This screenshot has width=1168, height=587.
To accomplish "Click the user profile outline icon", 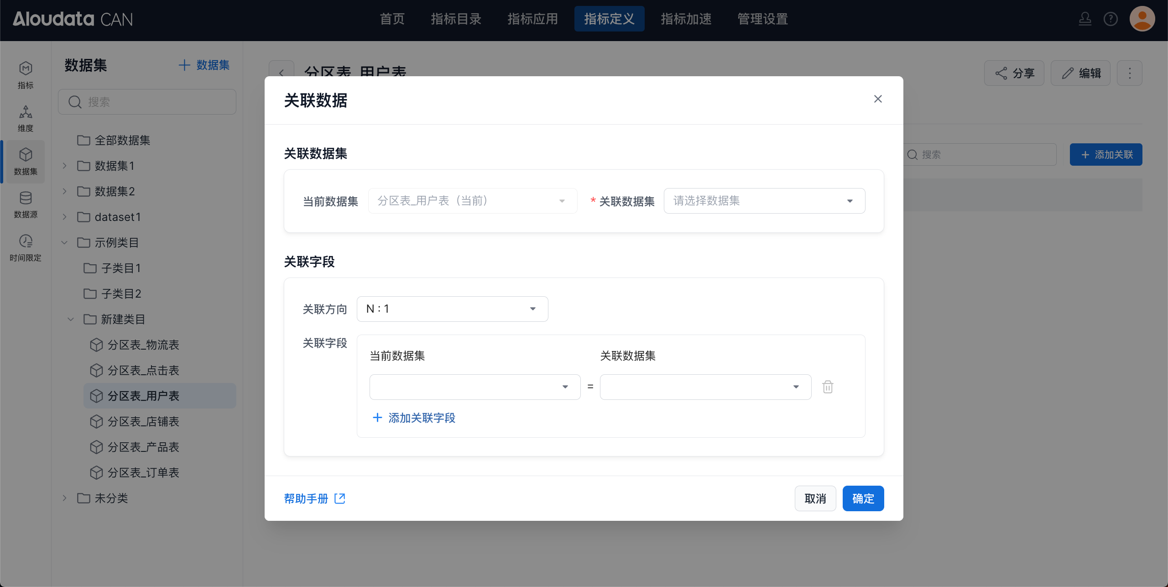I will (1085, 19).
